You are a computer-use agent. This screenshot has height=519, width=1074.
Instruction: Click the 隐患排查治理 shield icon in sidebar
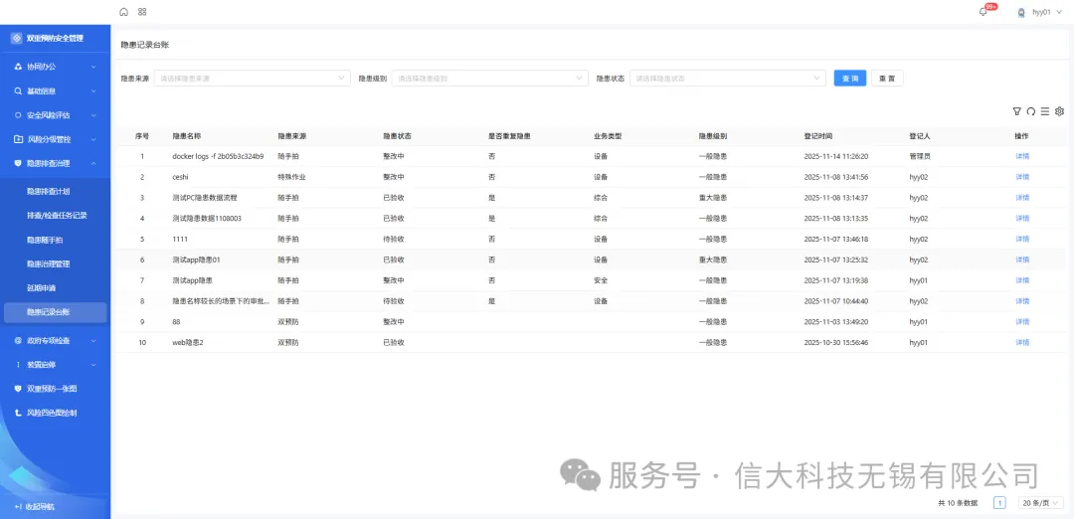pos(19,163)
